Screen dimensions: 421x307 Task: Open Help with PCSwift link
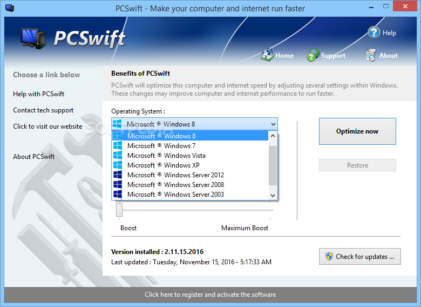[x=39, y=94]
